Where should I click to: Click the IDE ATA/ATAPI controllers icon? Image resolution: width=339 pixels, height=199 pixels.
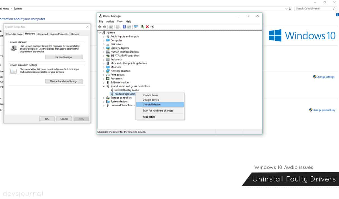[x=108, y=56]
